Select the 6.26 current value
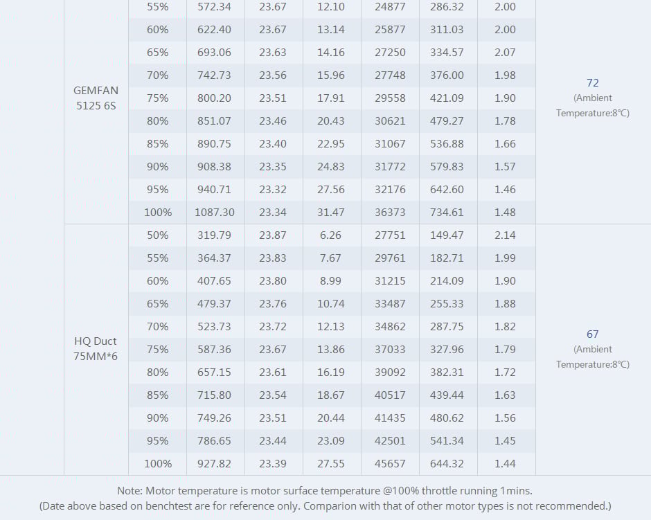 330,235
